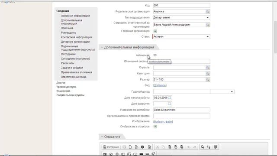Click the Paste icon in editor toolbar

(169, 147)
